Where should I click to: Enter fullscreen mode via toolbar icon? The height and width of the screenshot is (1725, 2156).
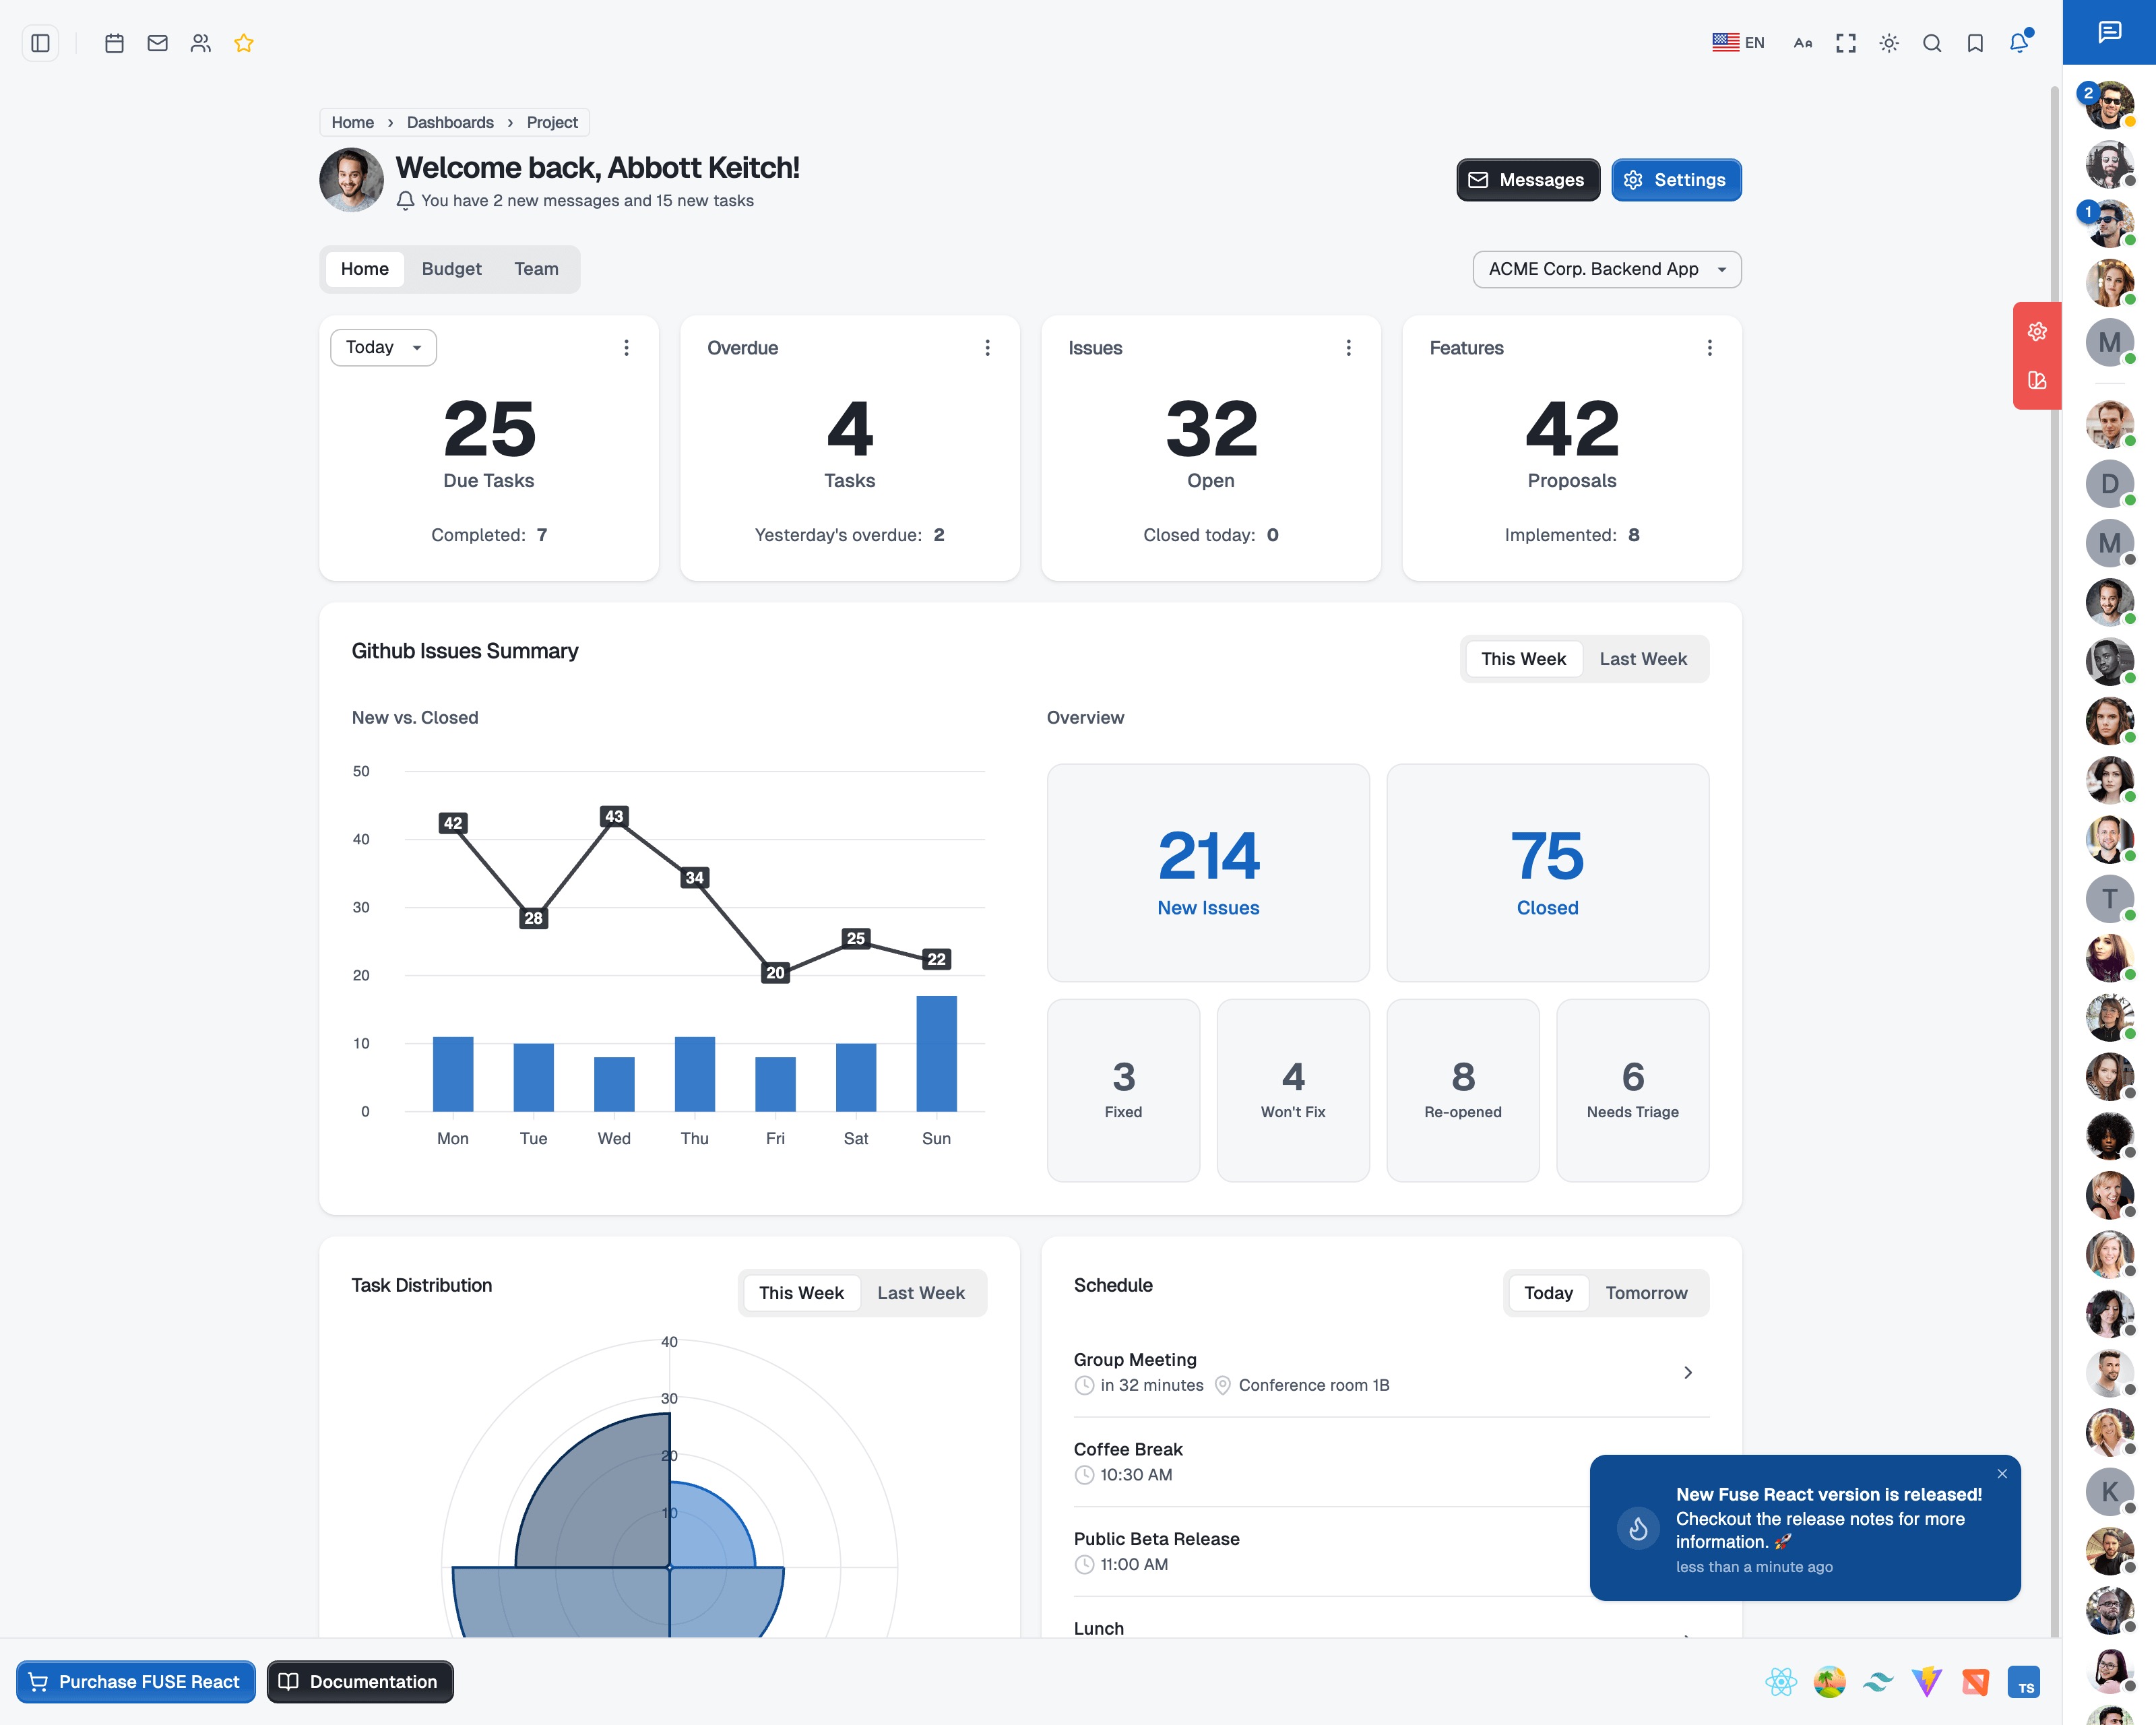point(1845,43)
